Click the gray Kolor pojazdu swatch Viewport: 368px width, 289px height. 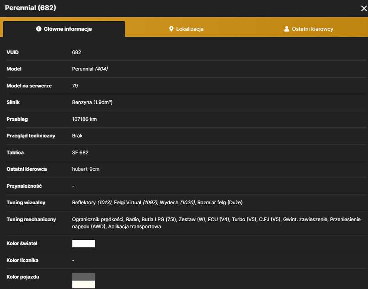tap(84, 277)
